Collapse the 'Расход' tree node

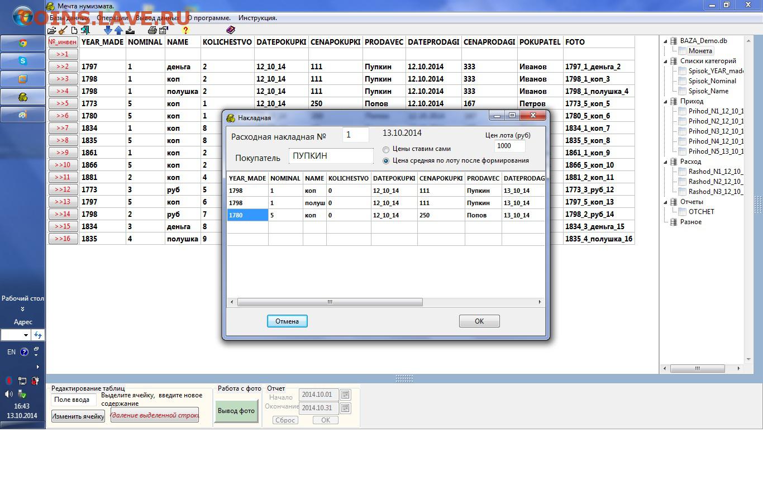(x=666, y=162)
